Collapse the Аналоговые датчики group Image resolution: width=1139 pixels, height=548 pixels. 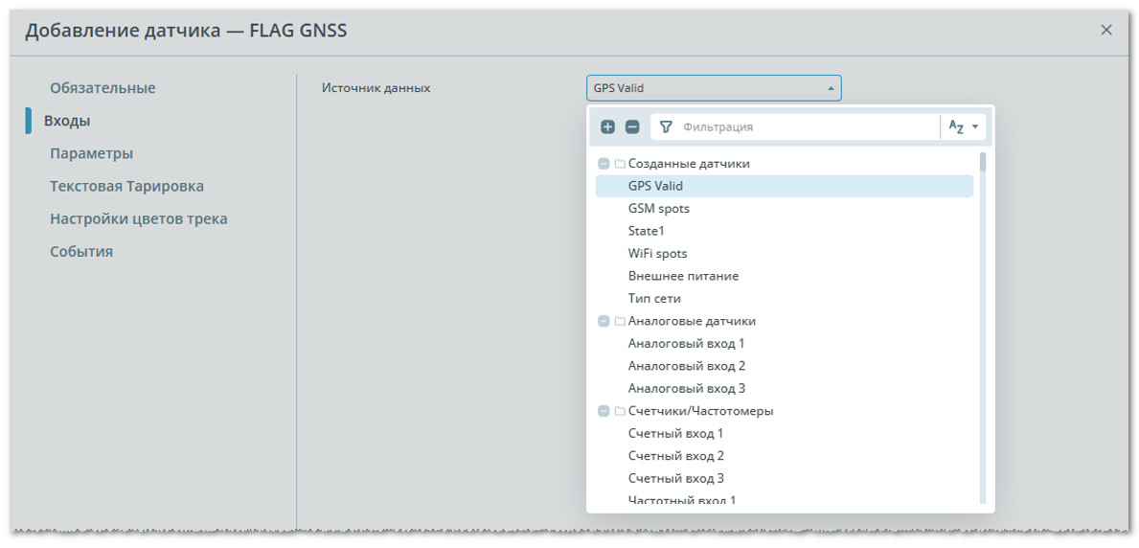[x=603, y=321]
